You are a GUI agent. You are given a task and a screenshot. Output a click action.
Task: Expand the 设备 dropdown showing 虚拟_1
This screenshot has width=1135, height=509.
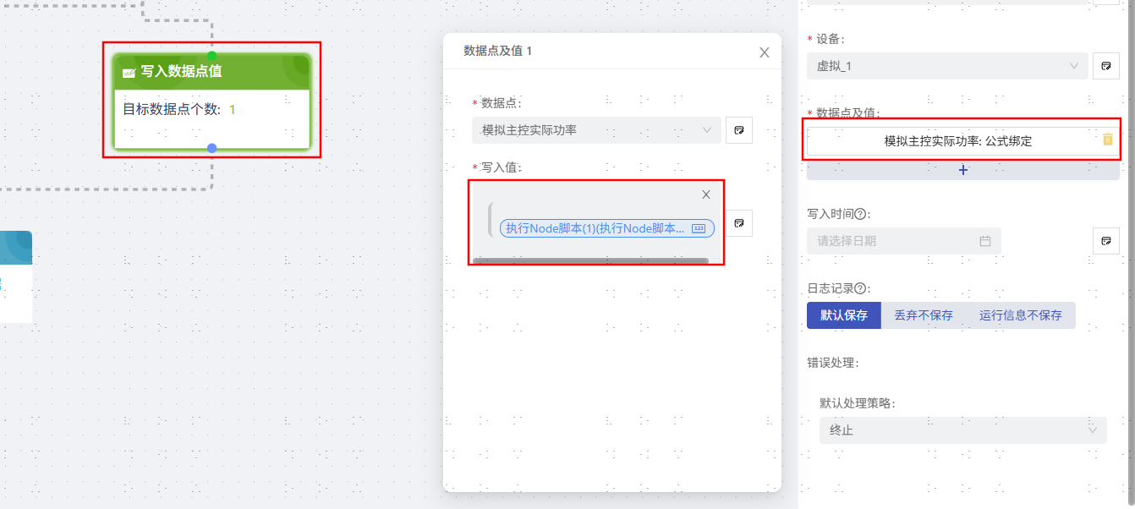click(x=946, y=66)
